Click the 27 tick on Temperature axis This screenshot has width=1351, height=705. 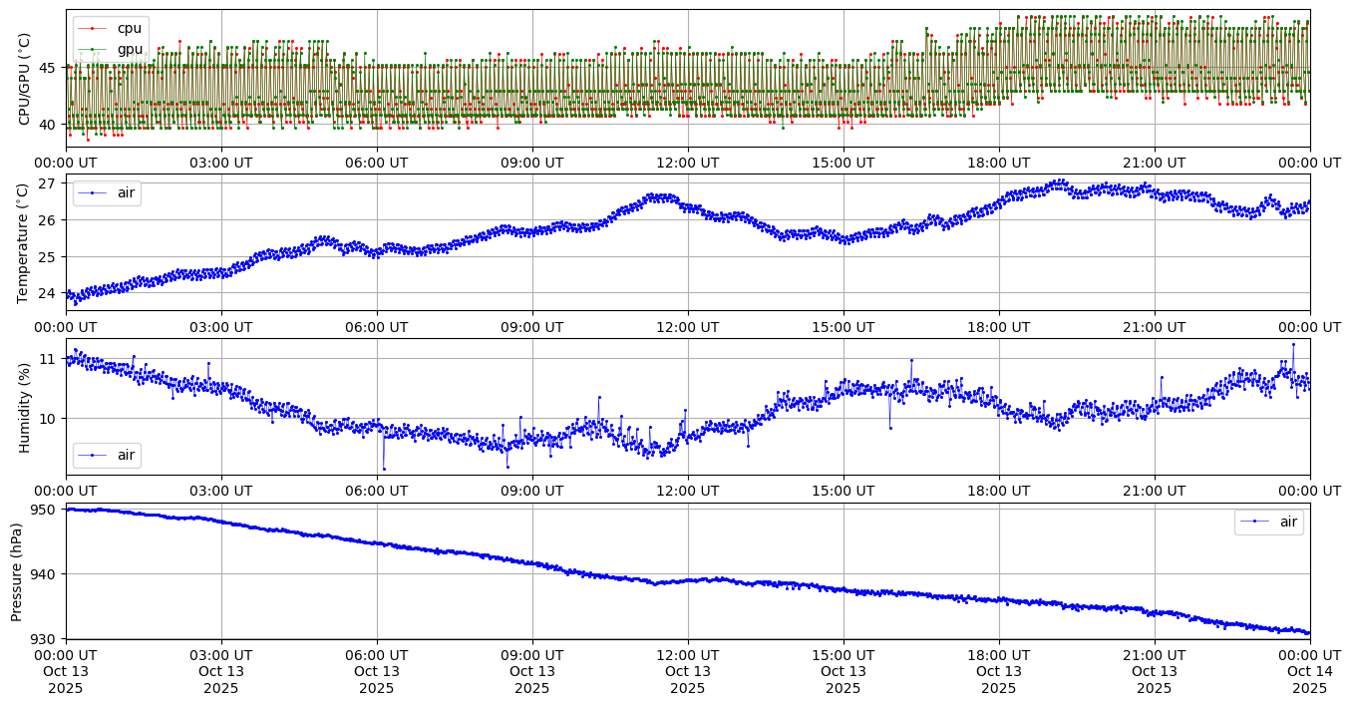[x=50, y=183]
